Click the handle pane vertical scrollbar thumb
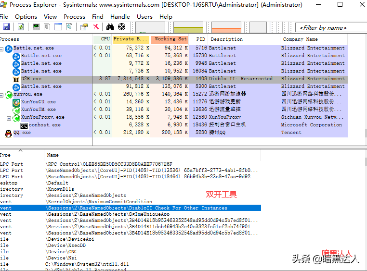Viewport: 367px width, 271px height. point(366,161)
